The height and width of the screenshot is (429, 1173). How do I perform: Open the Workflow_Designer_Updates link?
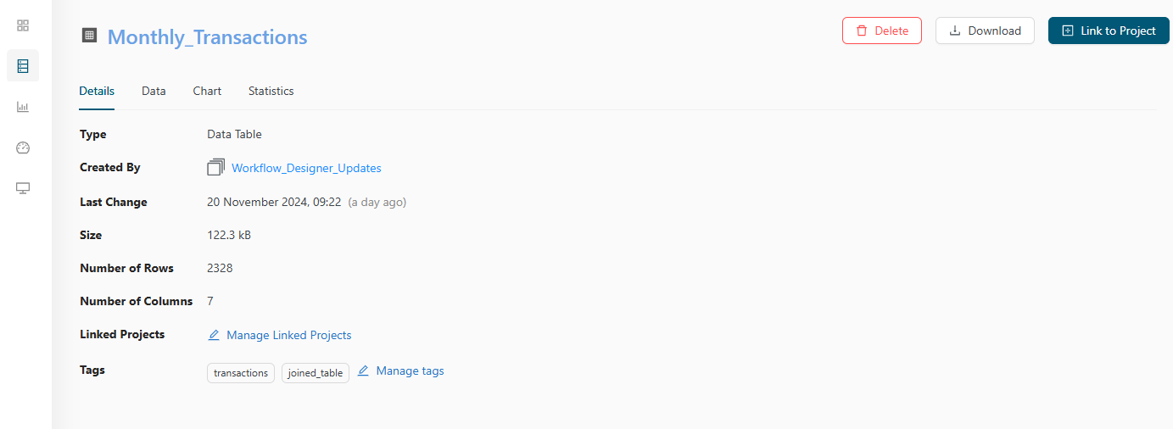(x=306, y=168)
